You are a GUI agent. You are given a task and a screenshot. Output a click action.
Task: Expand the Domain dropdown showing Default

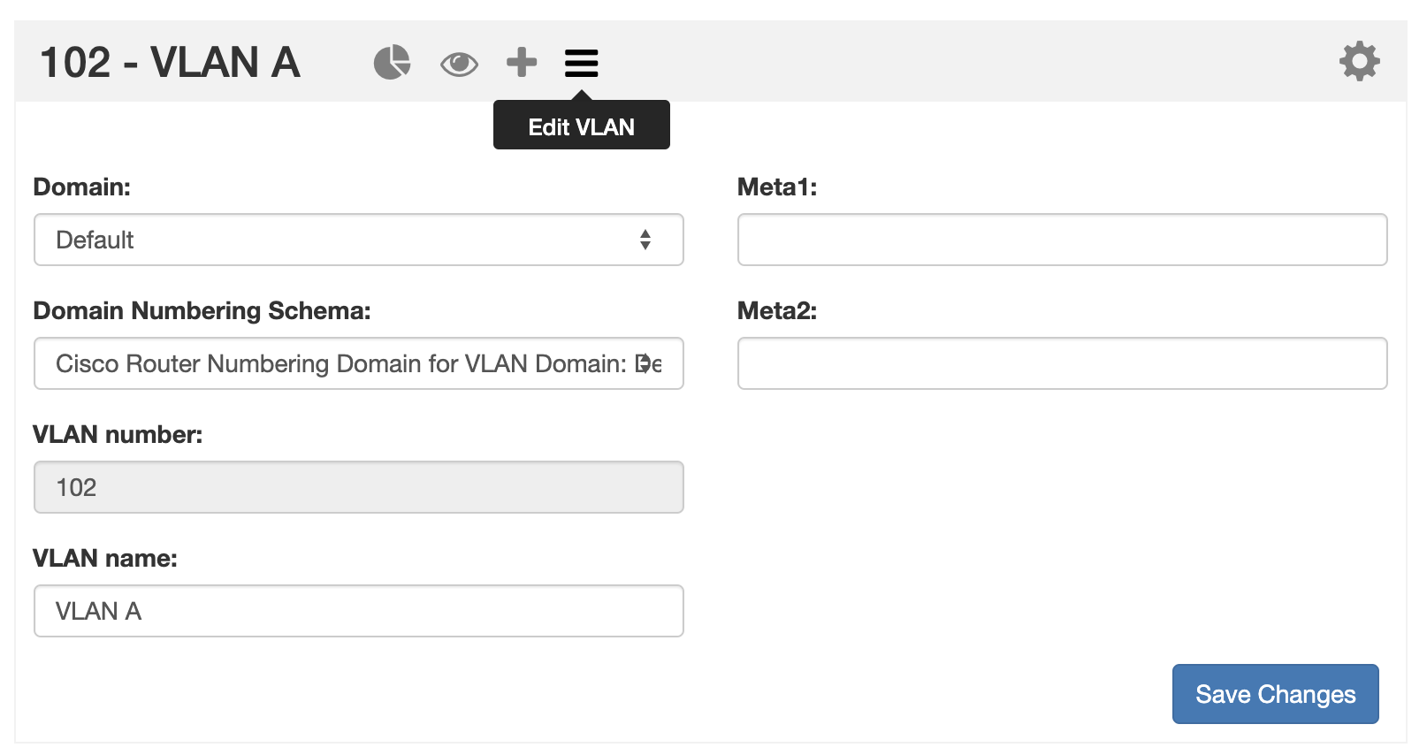click(358, 240)
